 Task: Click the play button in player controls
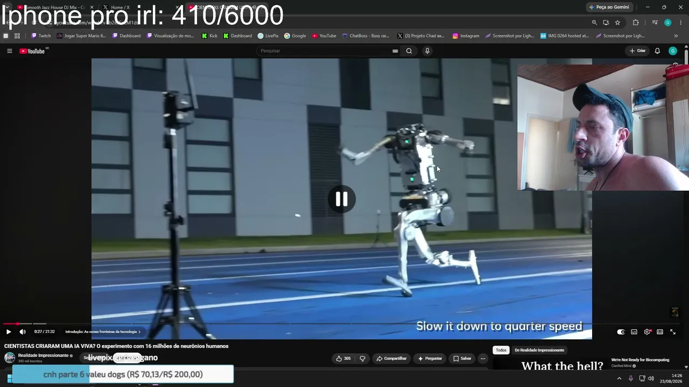tap(9, 332)
